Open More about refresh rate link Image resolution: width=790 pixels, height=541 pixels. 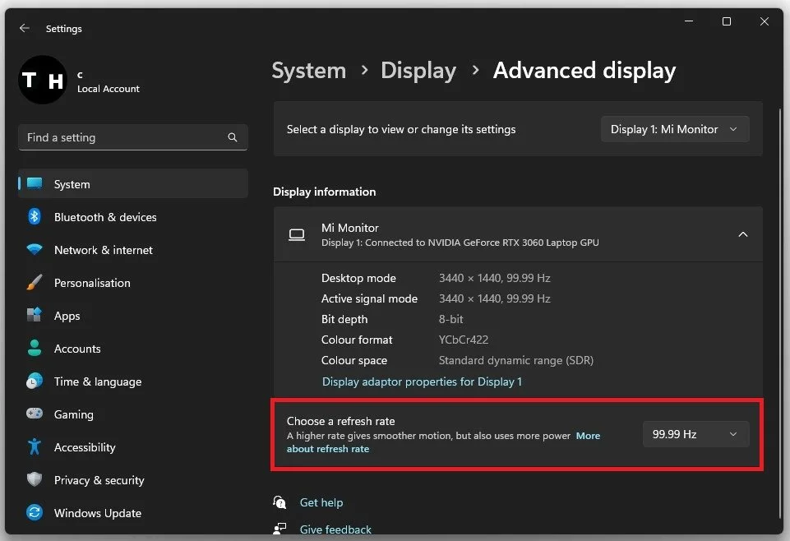coord(443,442)
